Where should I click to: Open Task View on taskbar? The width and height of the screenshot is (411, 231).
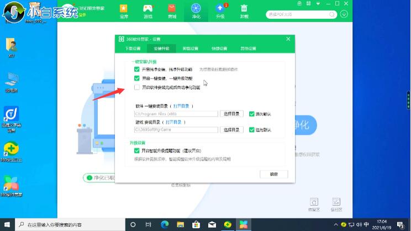coord(149,224)
